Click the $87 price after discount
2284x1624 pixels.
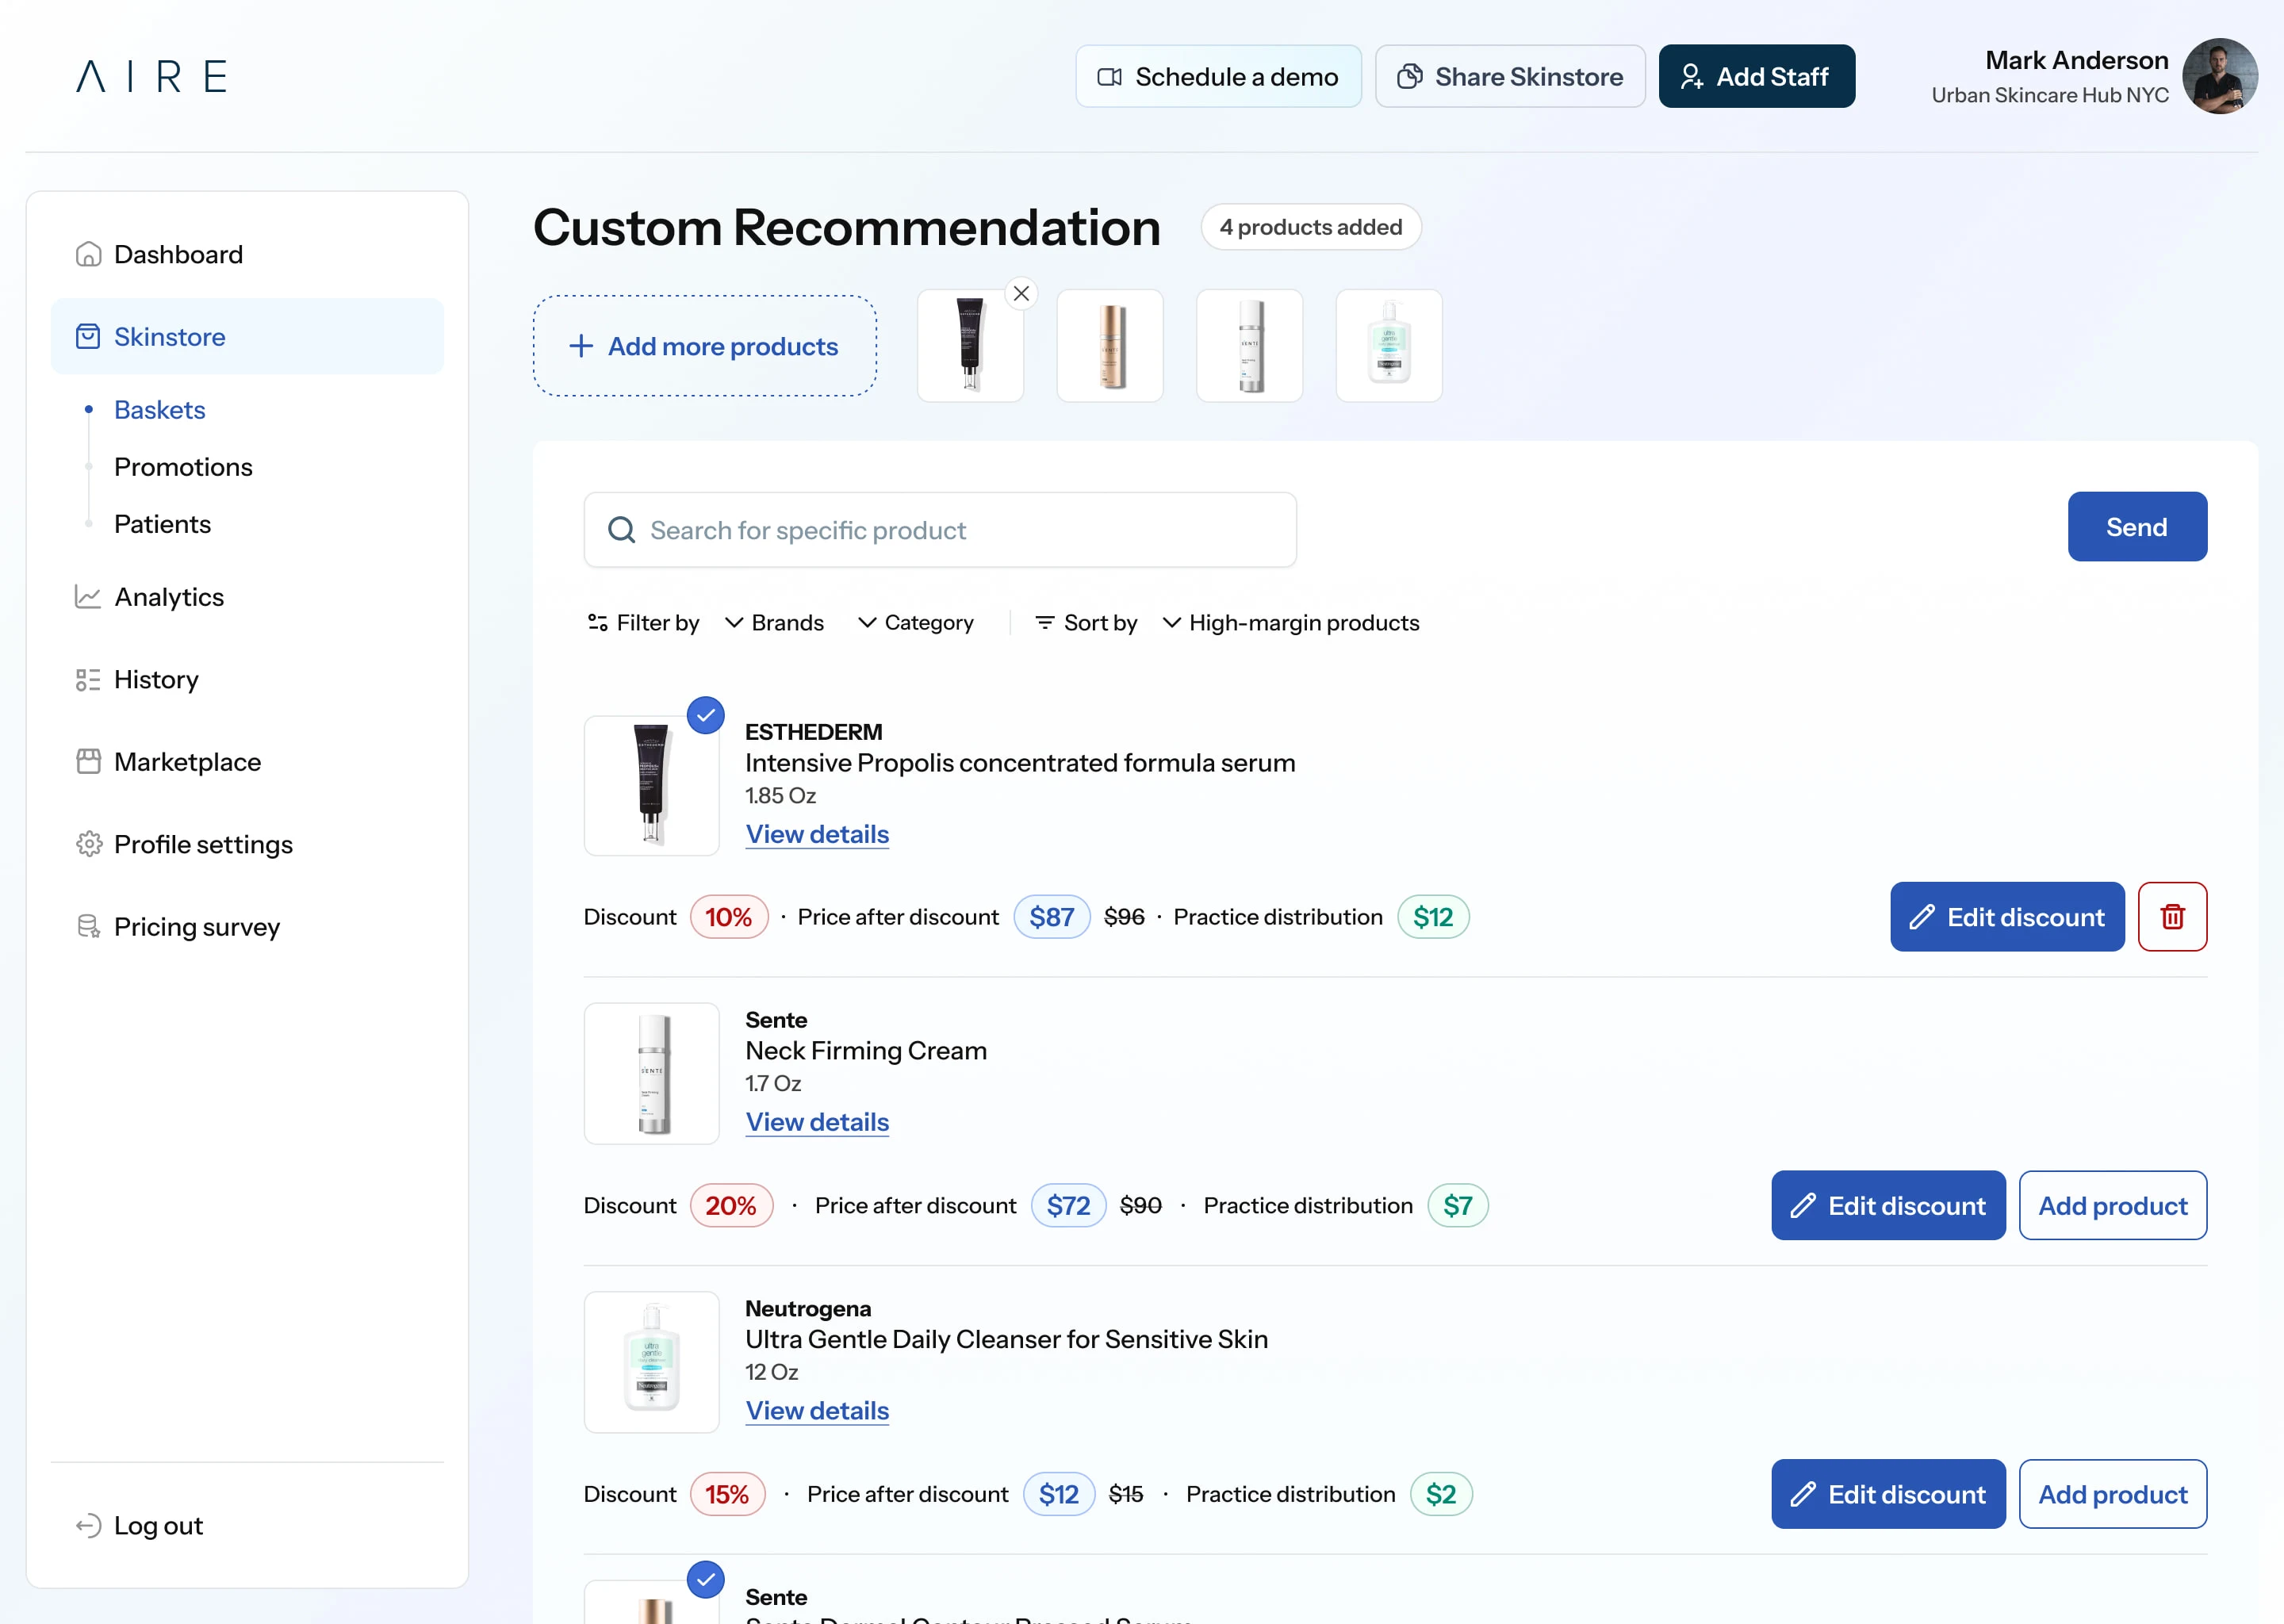tap(1051, 917)
